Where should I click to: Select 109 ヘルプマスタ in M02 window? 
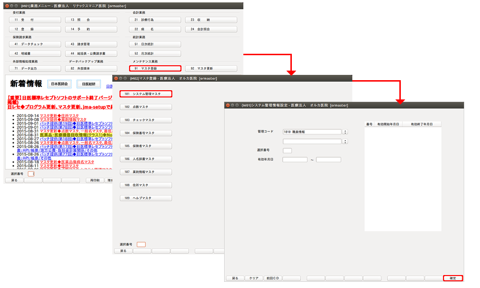click(x=146, y=198)
